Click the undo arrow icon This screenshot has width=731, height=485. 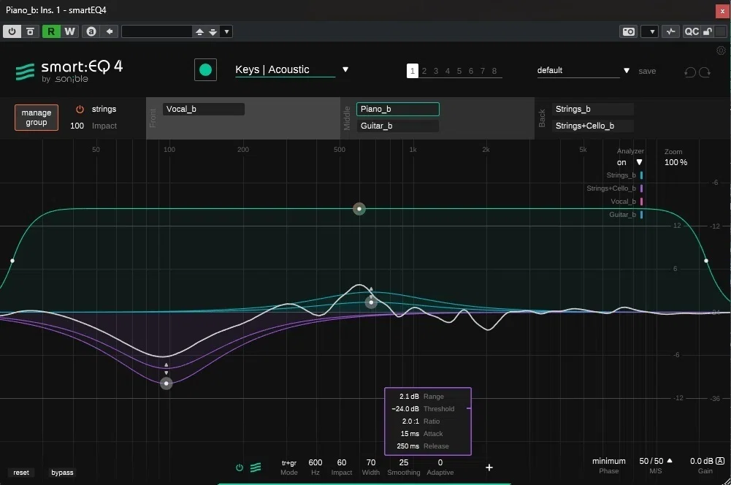(x=690, y=72)
